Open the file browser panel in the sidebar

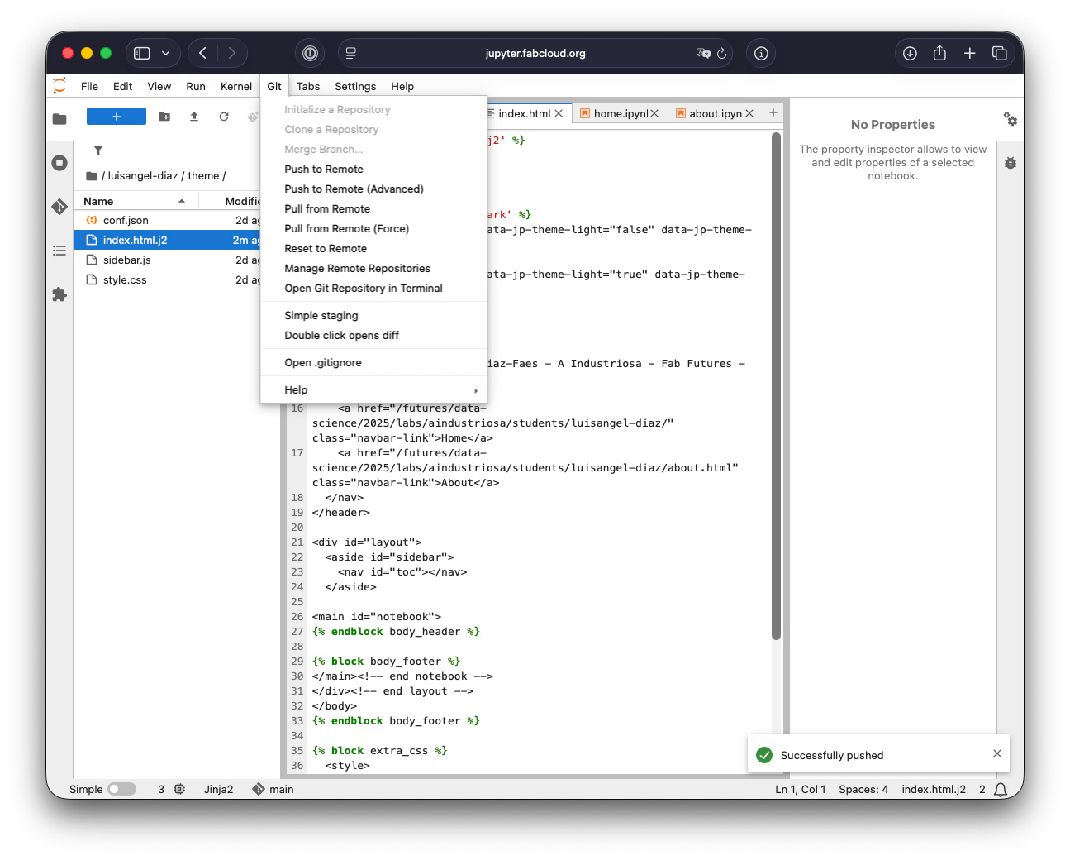point(59,118)
